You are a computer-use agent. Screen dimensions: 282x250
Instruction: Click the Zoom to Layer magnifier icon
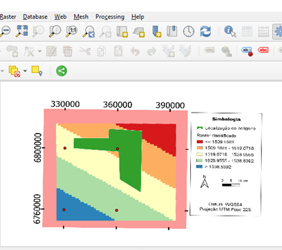click(x=55, y=31)
